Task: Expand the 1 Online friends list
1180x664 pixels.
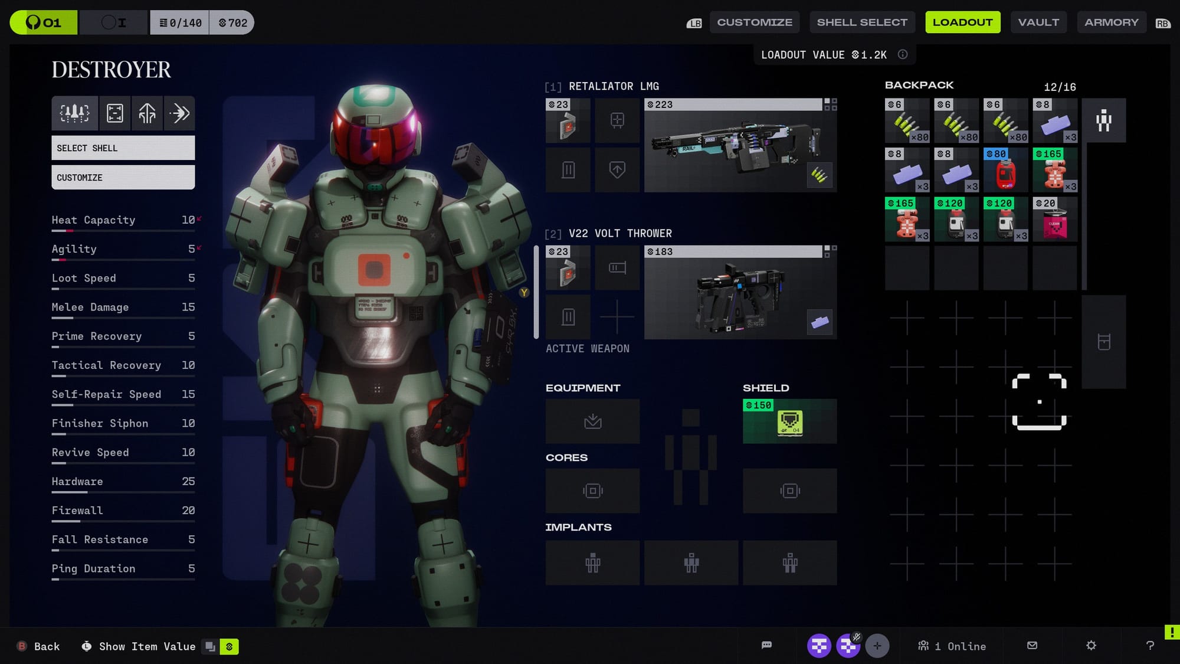Action: [x=952, y=646]
